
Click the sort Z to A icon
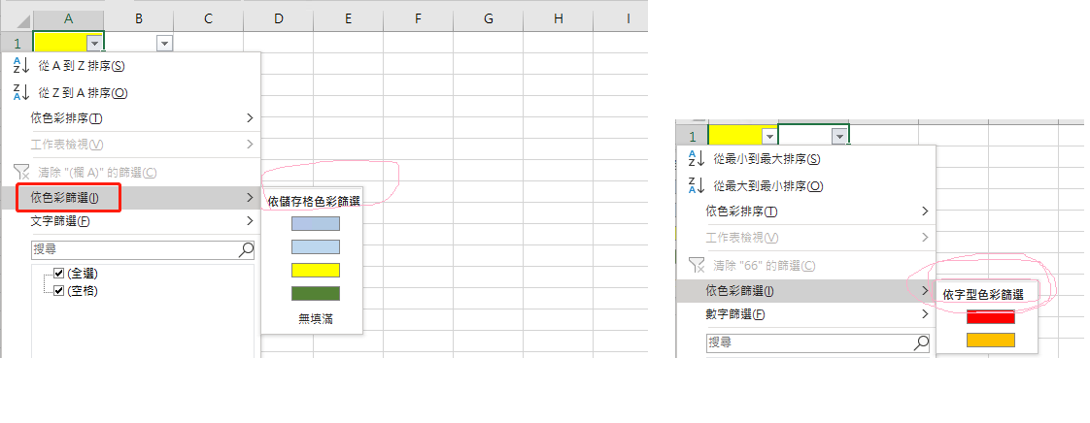(x=21, y=92)
